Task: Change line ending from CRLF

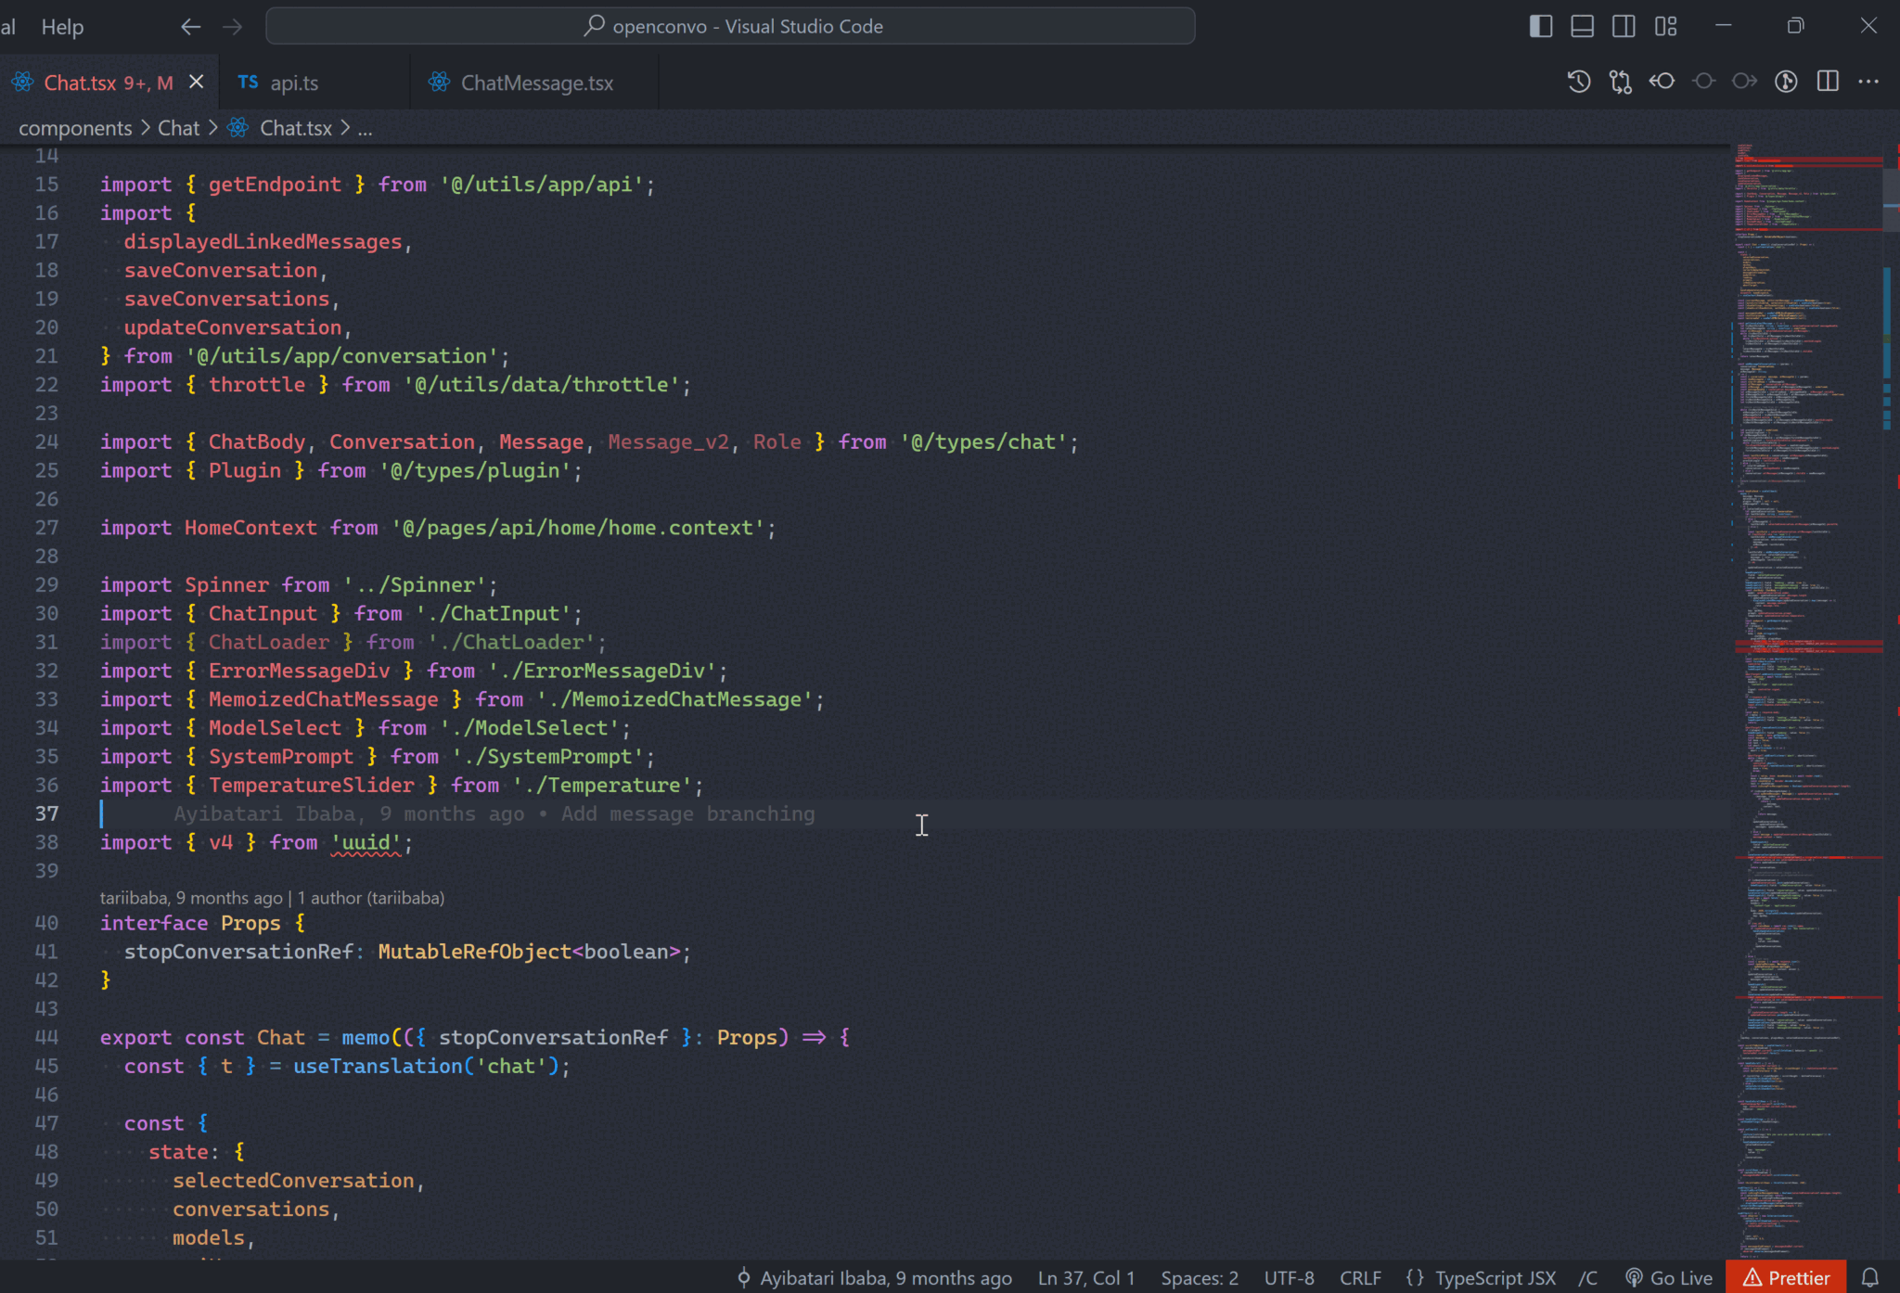Action: (1360, 1277)
